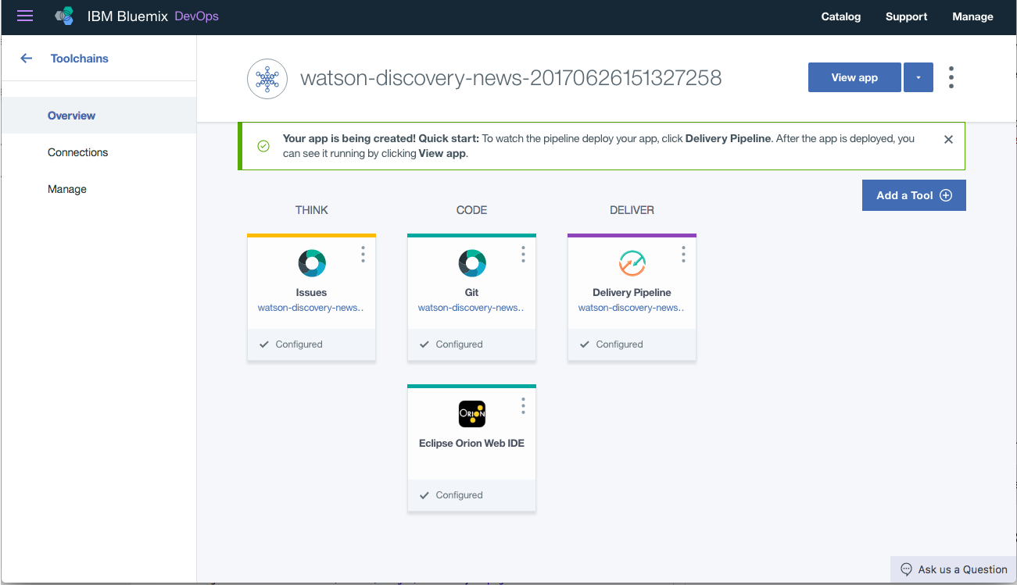The width and height of the screenshot is (1017, 585).
Task: Click the CODE column heading
Action: click(471, 210)
